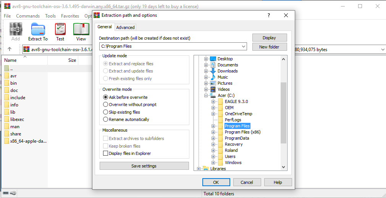Screen dimensions: 386x198
Task: Sort by the Size column header
Action: click(63, 60)
